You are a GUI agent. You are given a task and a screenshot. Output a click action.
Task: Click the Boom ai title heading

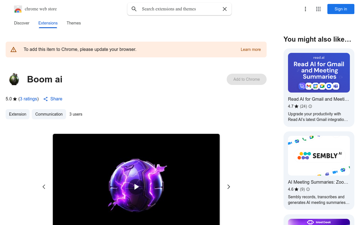point(45,79)
